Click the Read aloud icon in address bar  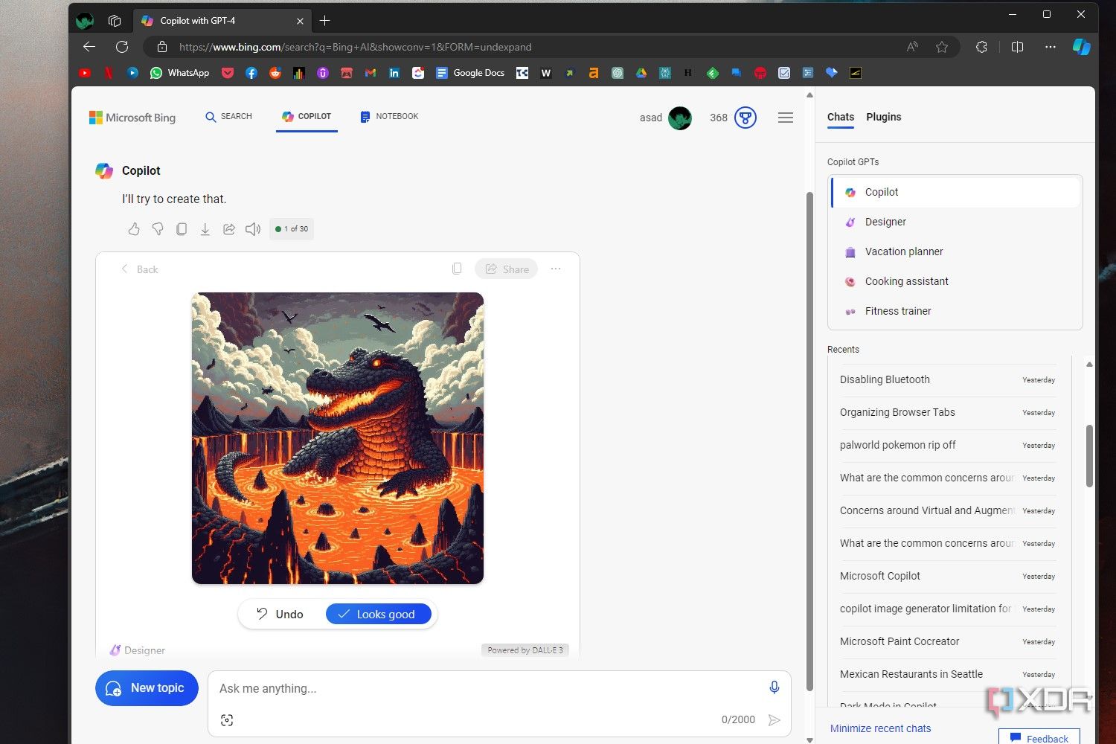click(912, 47)
